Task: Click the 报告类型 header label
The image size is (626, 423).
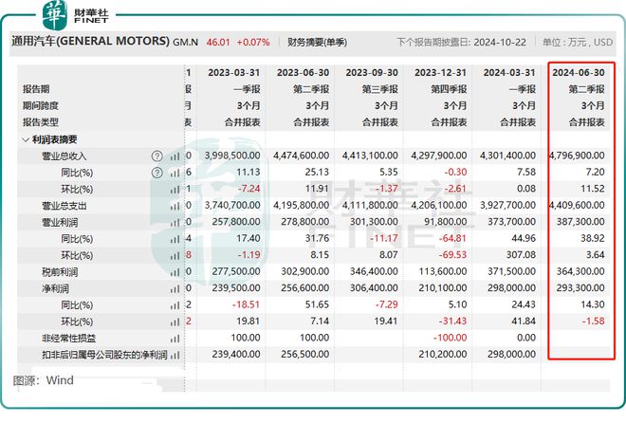Action: (41, 122)
